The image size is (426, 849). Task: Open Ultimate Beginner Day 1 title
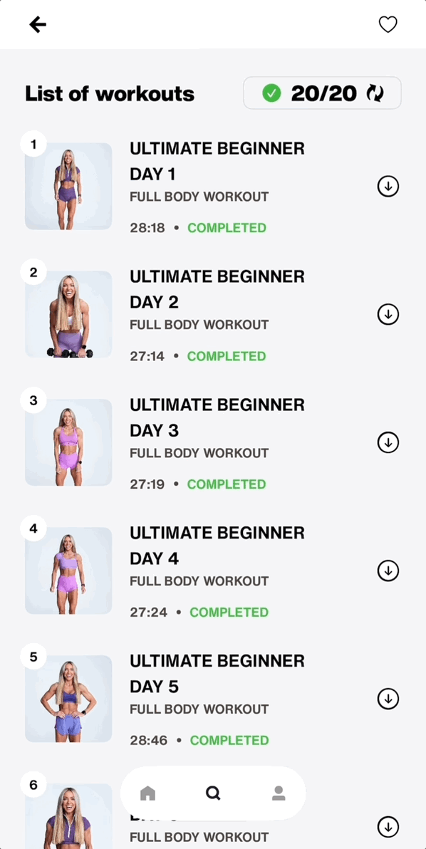click(217, 162)
